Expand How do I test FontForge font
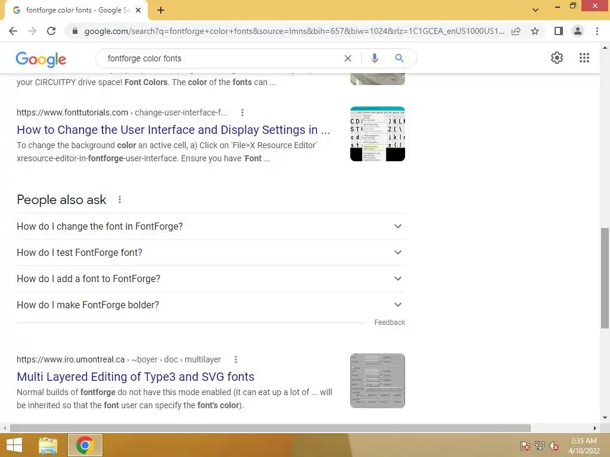610x457 pixels. (x=210, y=252)
